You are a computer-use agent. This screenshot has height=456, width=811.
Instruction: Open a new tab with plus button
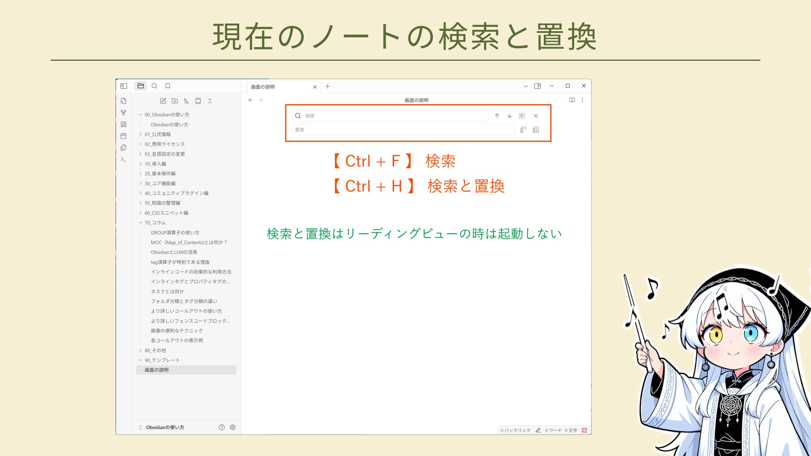328,86
